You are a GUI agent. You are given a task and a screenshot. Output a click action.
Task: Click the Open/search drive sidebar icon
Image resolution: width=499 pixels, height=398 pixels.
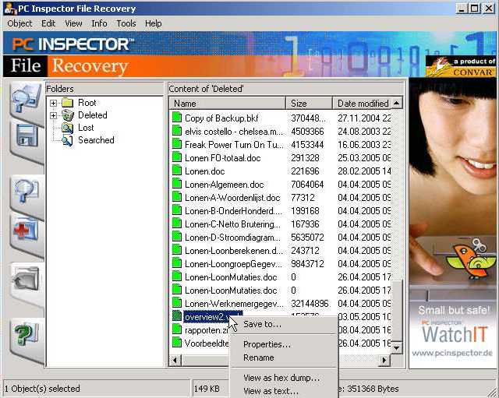(26, 97)
